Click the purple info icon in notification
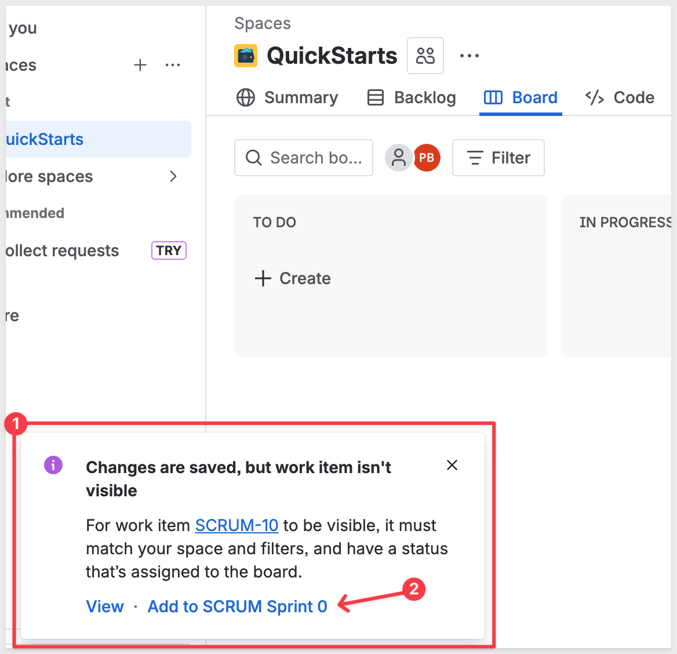677x654 pixels. [x=53, y=465]
